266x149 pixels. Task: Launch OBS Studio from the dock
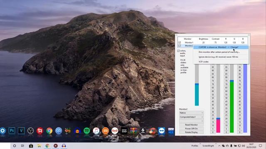coord(30,131)
